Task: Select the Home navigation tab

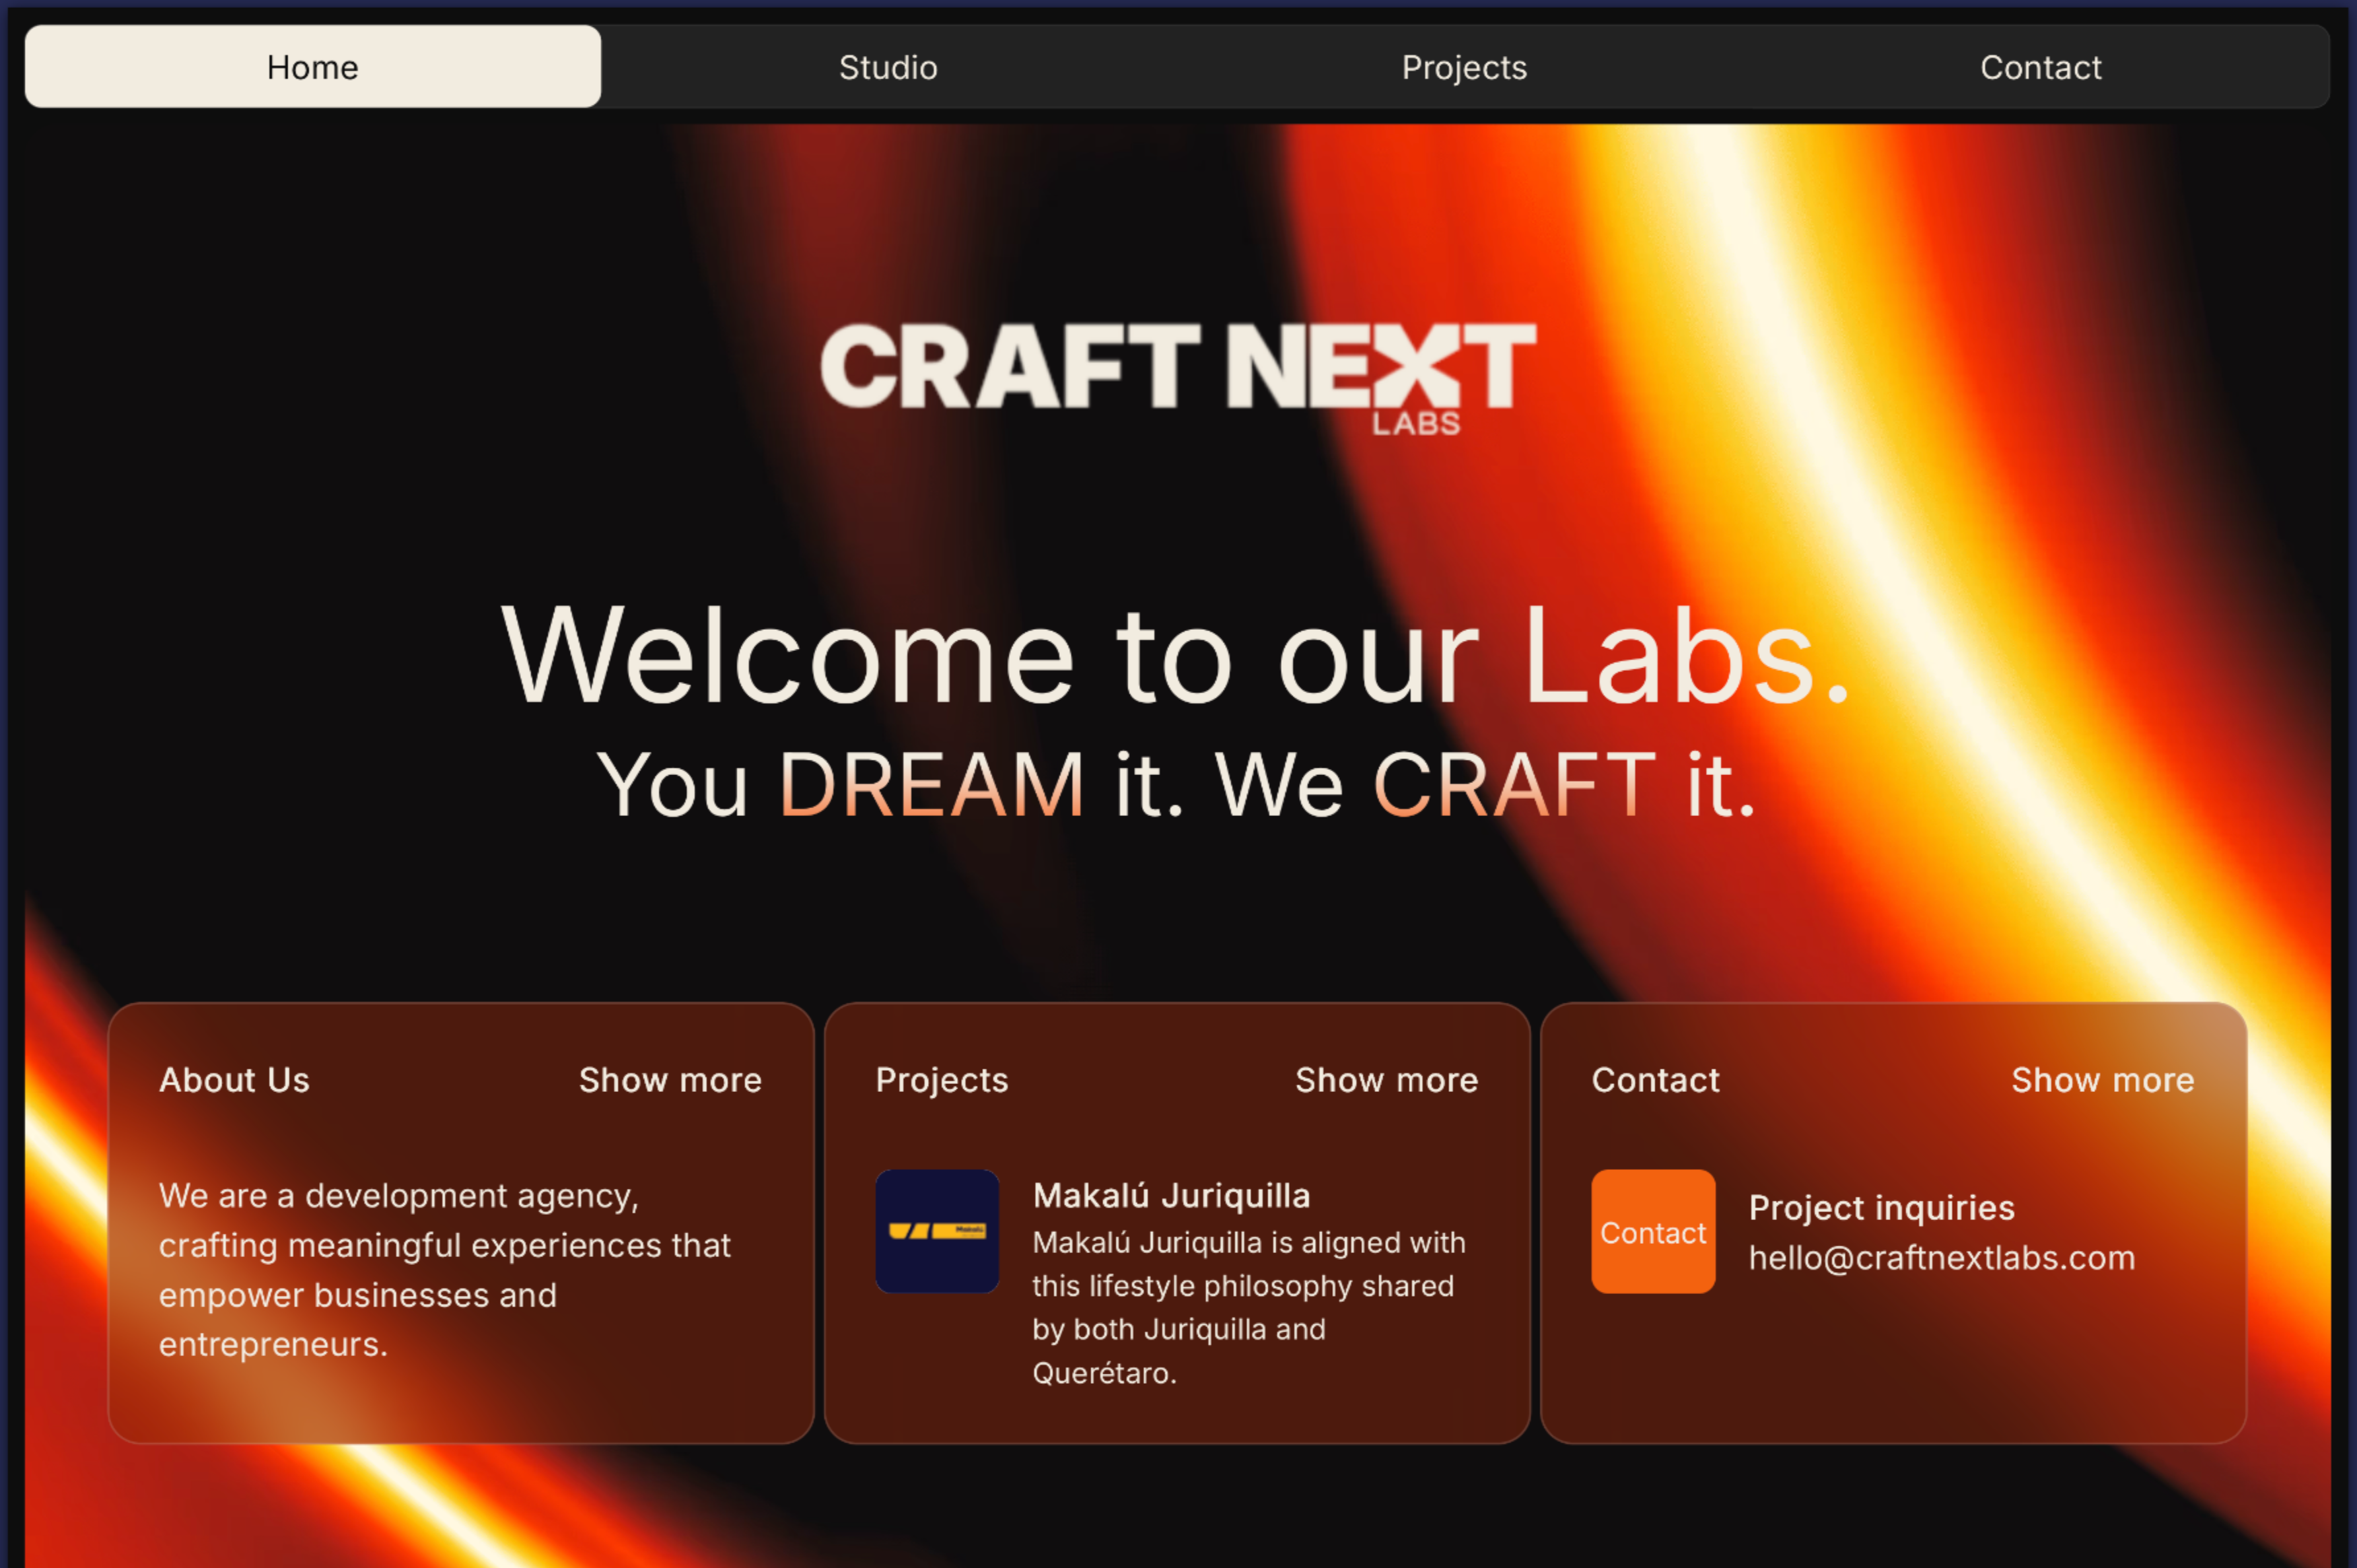Action: tap(313, 67)
